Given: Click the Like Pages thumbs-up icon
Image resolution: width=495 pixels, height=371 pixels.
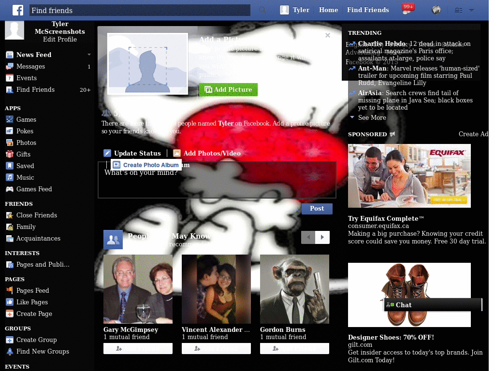Looking at the screenshot, I should click(x=10, y=302).
